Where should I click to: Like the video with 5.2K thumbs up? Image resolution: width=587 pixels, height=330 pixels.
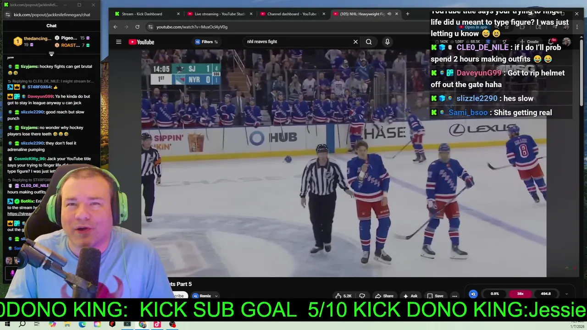tap(343, 296)
